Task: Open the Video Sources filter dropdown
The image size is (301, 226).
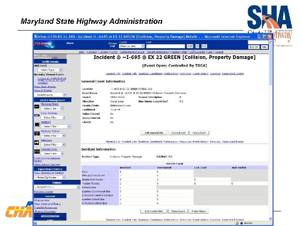Action: (x=53, y=118)
